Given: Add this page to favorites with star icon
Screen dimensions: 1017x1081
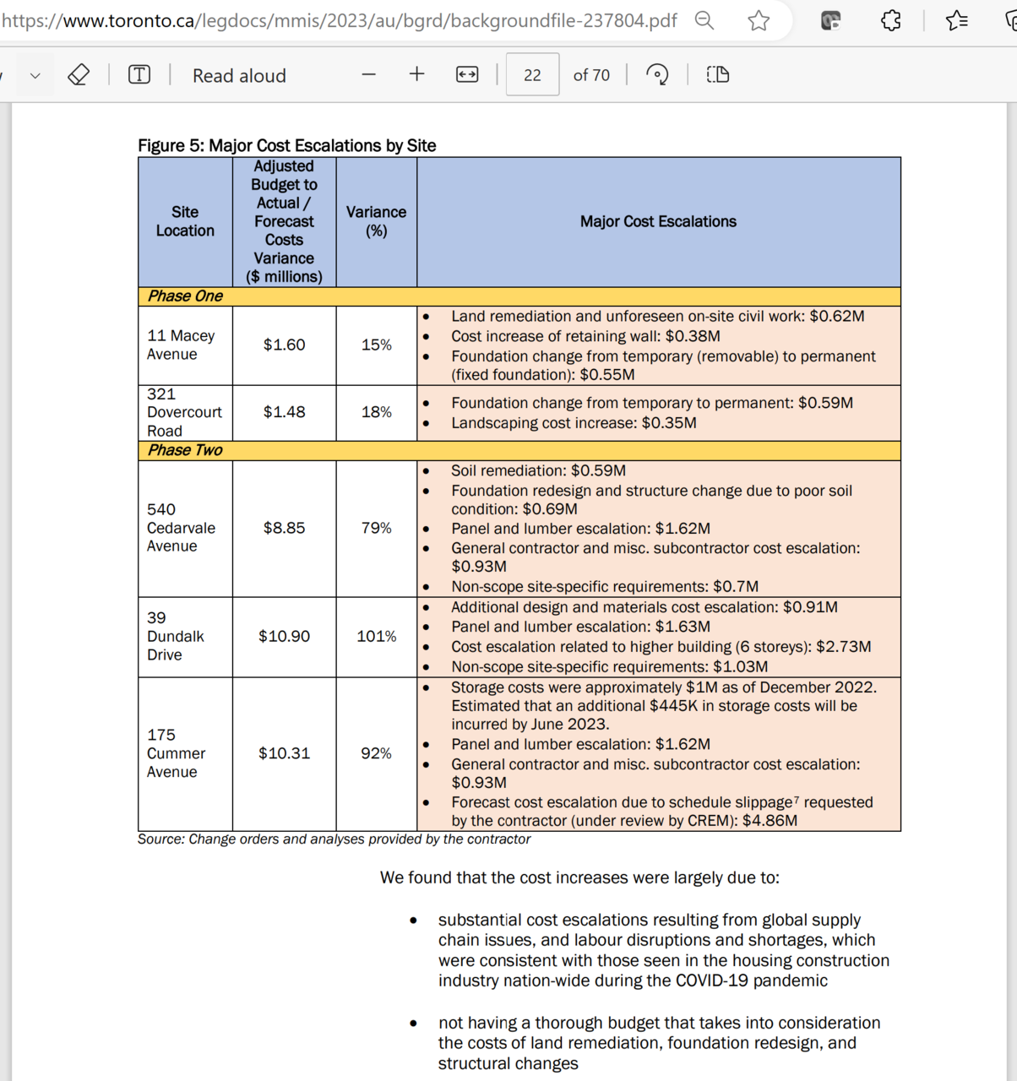Looking at the screenshot, I should pos(759,20).
